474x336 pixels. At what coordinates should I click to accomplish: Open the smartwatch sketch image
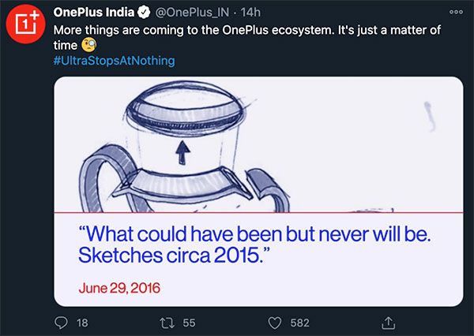pos(258,144)
